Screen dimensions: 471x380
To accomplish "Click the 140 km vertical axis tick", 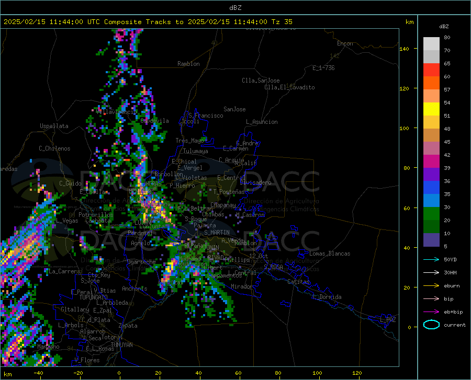I will coord(404,49).
